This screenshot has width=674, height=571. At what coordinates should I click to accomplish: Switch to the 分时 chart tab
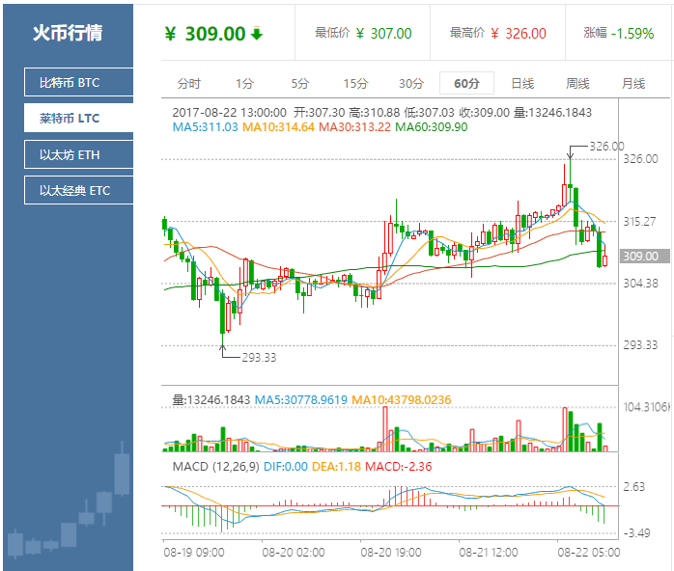(x=189, y=83)
